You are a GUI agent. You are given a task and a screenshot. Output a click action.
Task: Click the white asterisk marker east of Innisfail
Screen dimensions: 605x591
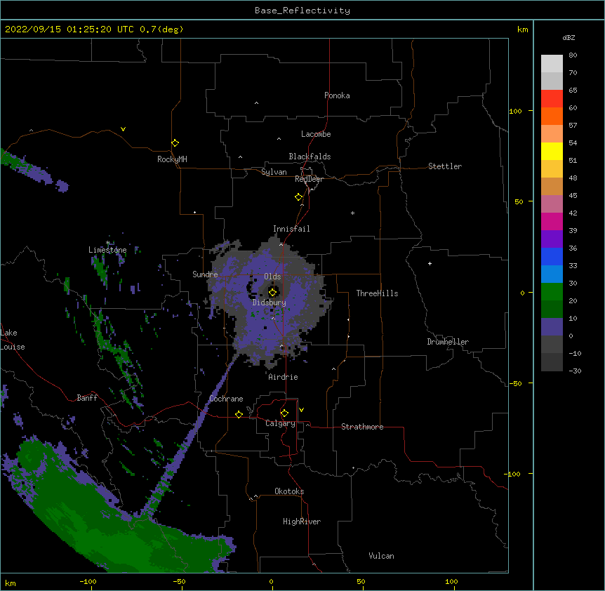[352, 213]
